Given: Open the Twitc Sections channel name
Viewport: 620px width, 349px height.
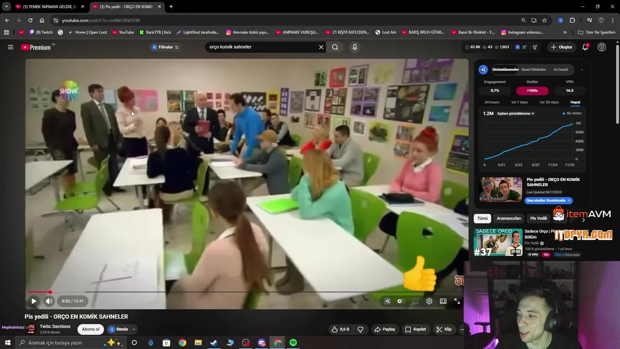Looking at the screenshot, I should [55, 326].
